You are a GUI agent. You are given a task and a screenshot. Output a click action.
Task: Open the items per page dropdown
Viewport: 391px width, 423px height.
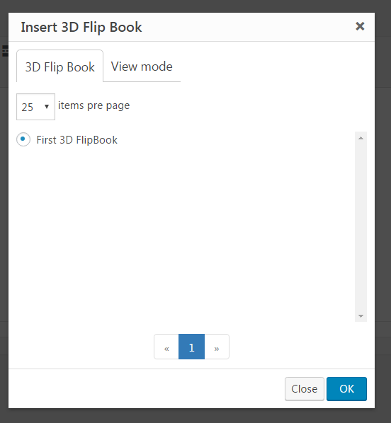coord(35,107)
